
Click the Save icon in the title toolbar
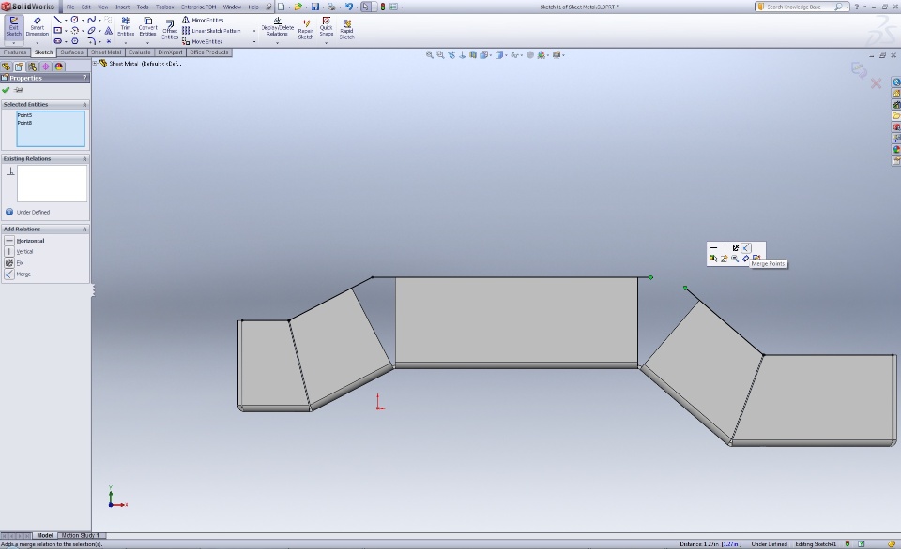click(315, 7)
